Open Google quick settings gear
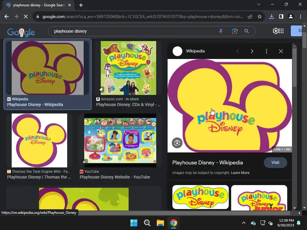The height and width of the screenshot is (230, 307). [x=276, y=31]
